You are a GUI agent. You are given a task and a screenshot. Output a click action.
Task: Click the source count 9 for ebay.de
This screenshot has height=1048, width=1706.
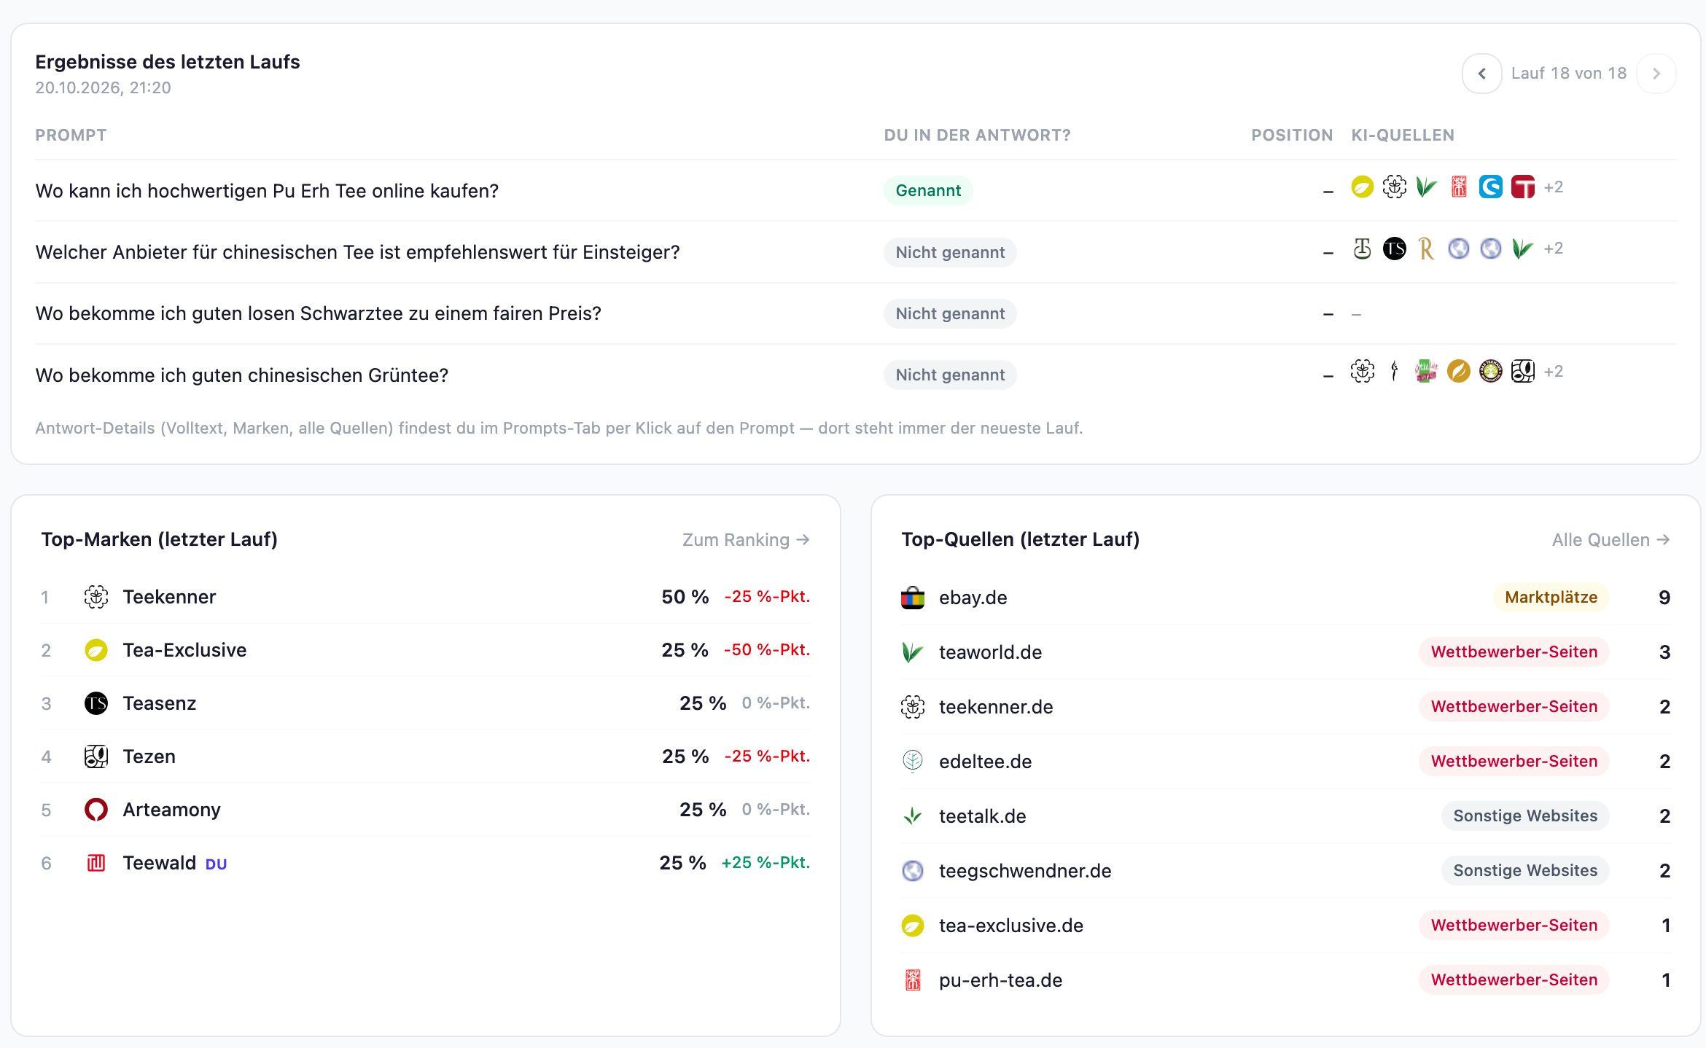click(1664, 598)
